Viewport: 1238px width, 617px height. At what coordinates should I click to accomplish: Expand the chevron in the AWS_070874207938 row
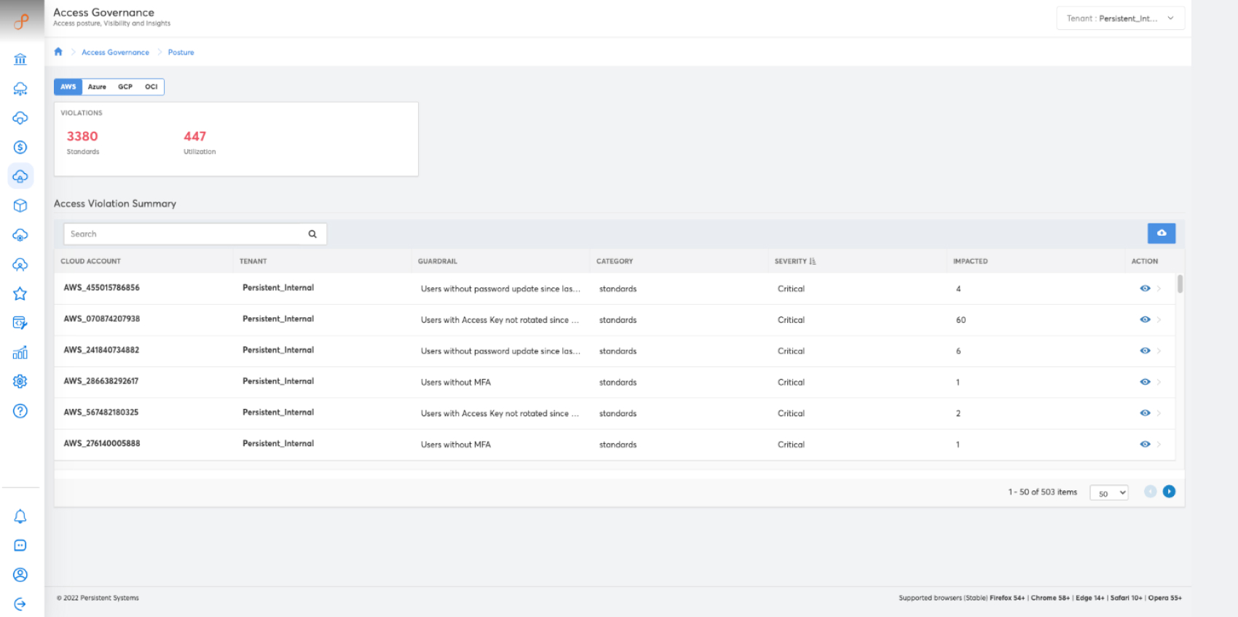[x=1159, y=320]
